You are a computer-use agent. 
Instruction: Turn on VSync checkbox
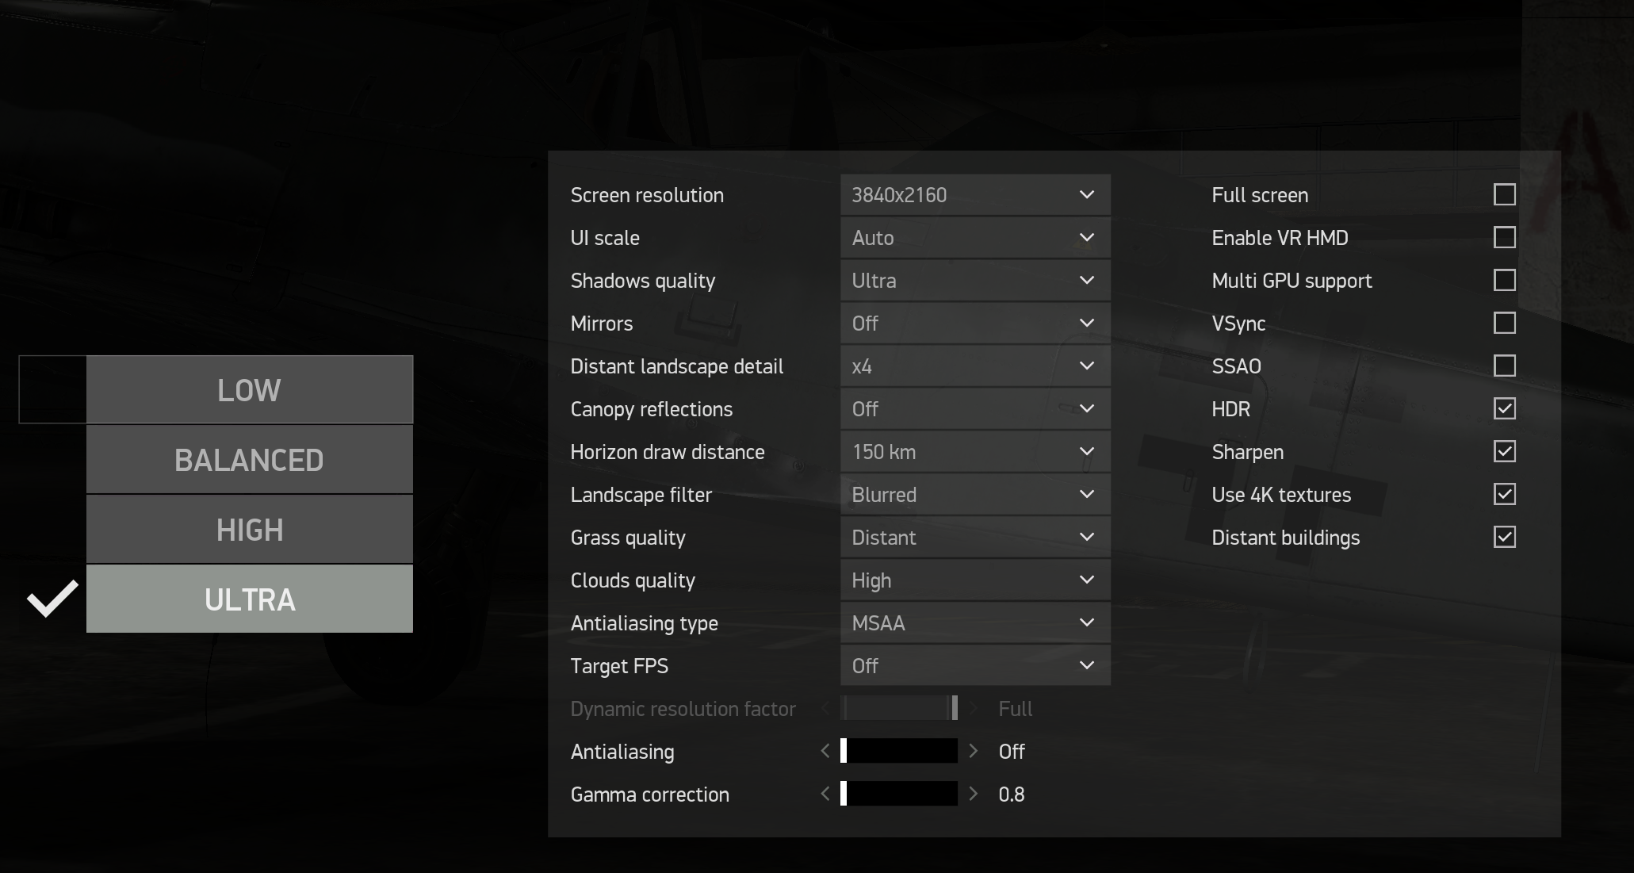[1504, 324]
